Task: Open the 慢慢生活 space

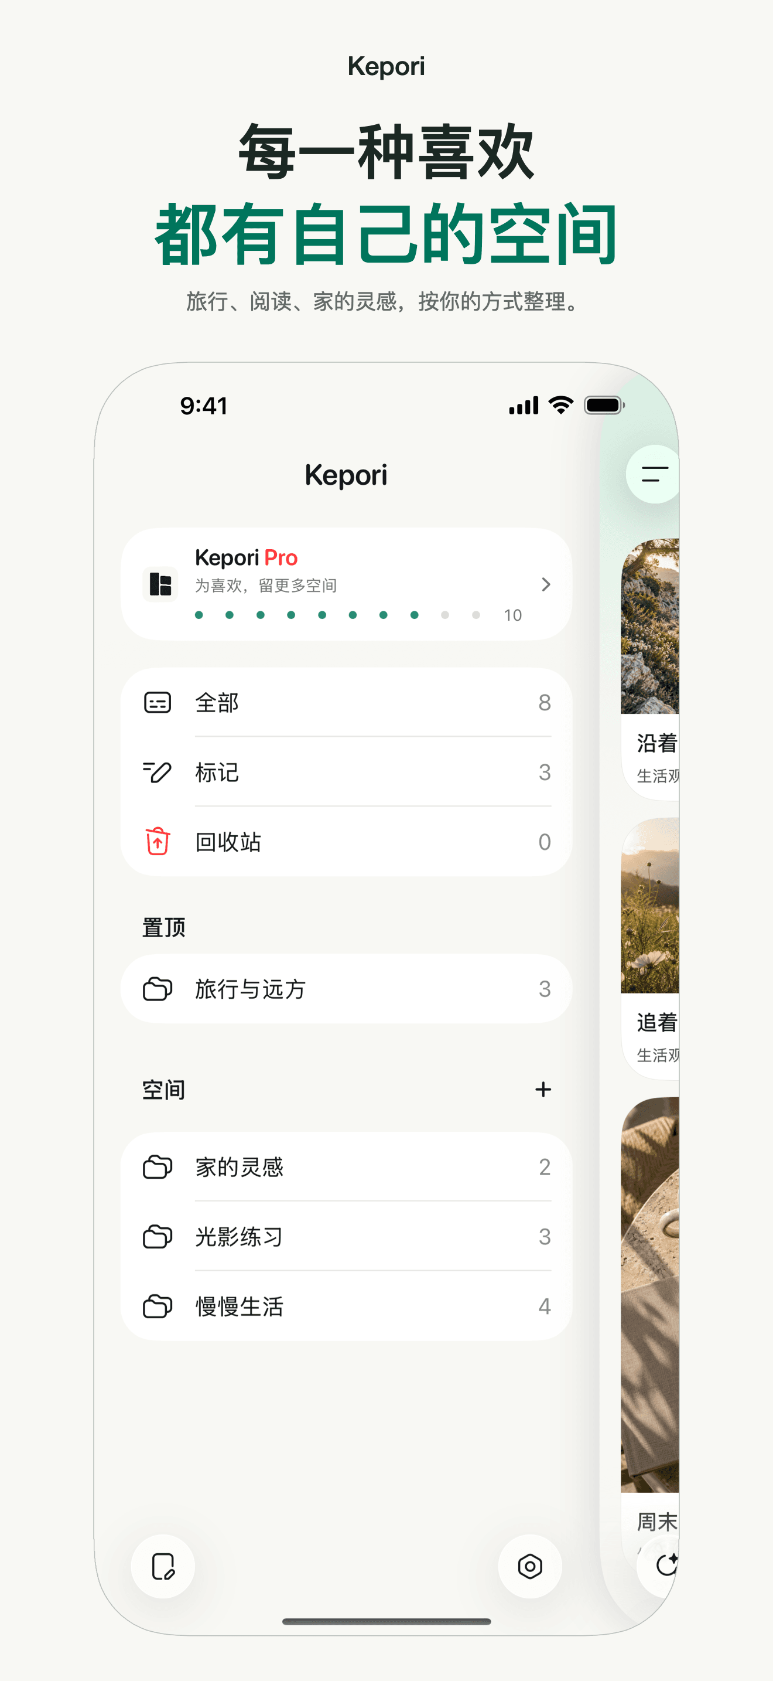Action: tap(346, 1306)
